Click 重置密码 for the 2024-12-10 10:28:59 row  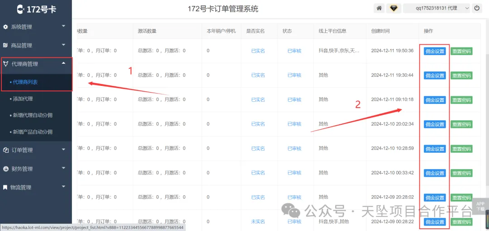(461, 149)
